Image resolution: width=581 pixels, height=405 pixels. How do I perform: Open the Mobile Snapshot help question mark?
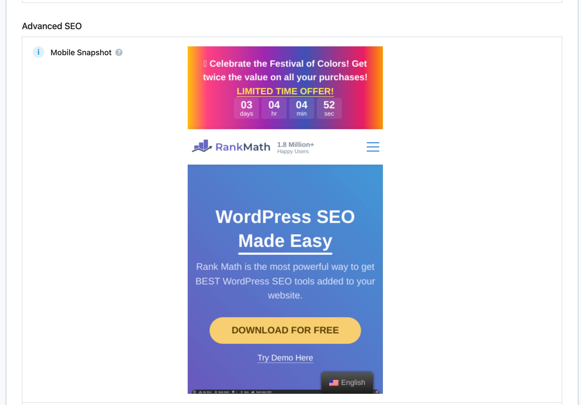(x=119, y=53)
